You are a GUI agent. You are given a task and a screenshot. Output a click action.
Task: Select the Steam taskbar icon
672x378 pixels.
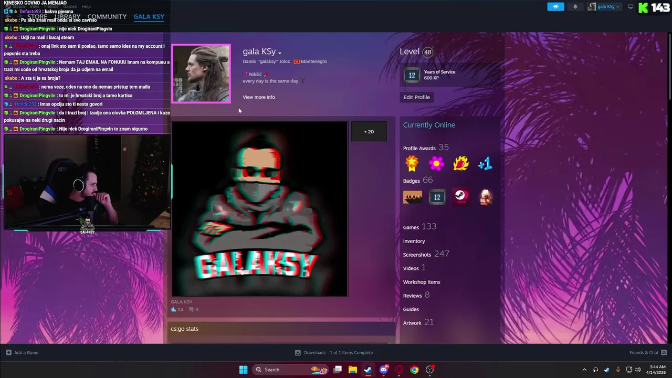point(368,370)
